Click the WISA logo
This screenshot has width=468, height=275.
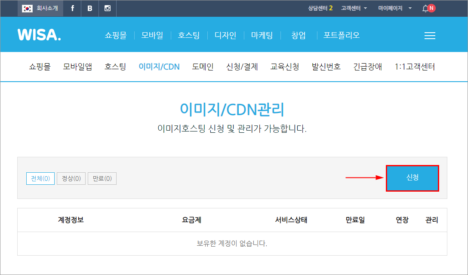coord(39,35)
